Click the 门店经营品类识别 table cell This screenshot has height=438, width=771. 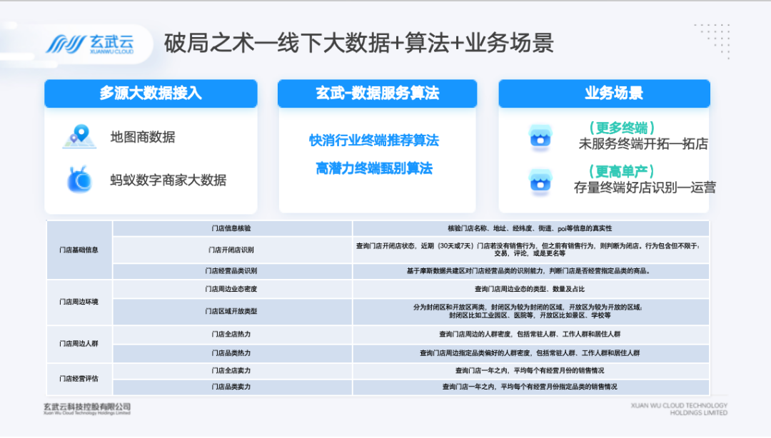point(232,271)
